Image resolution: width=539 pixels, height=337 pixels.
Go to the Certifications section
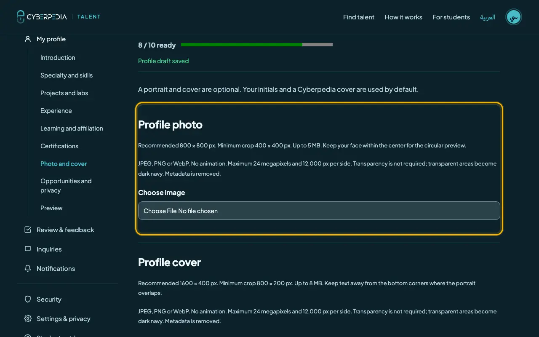click(59, 146)
